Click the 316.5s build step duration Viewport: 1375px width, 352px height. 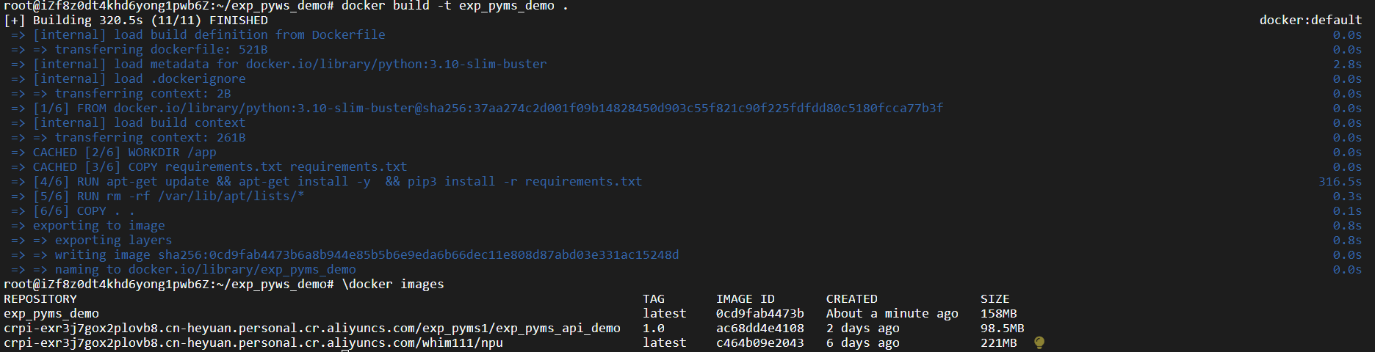point(1340,182)
